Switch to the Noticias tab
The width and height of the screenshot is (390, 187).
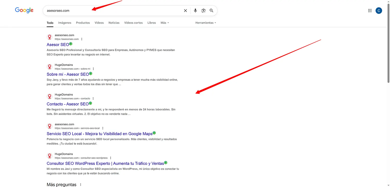(x=114, y=23)
